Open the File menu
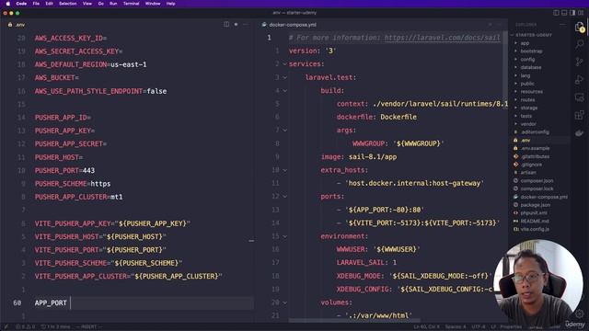Screen dimensions: 589x331 coord(36,4)
